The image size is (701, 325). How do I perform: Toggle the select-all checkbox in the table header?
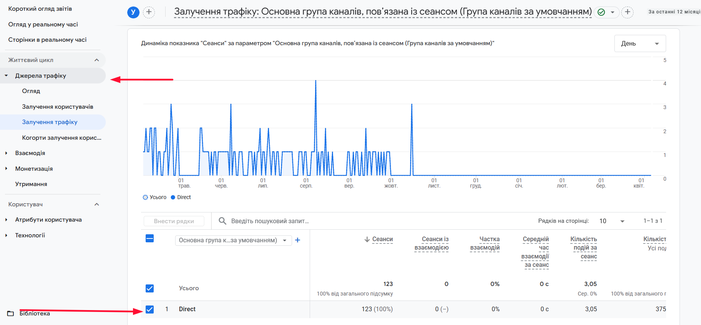pyautogui.click(x=150, y=238)
